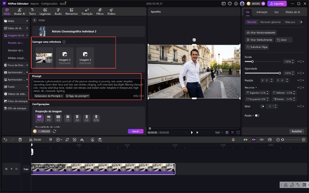Click the undo arrow in timeline toolbar
This screenshot has width=309, height=193.
coord(5,139)
